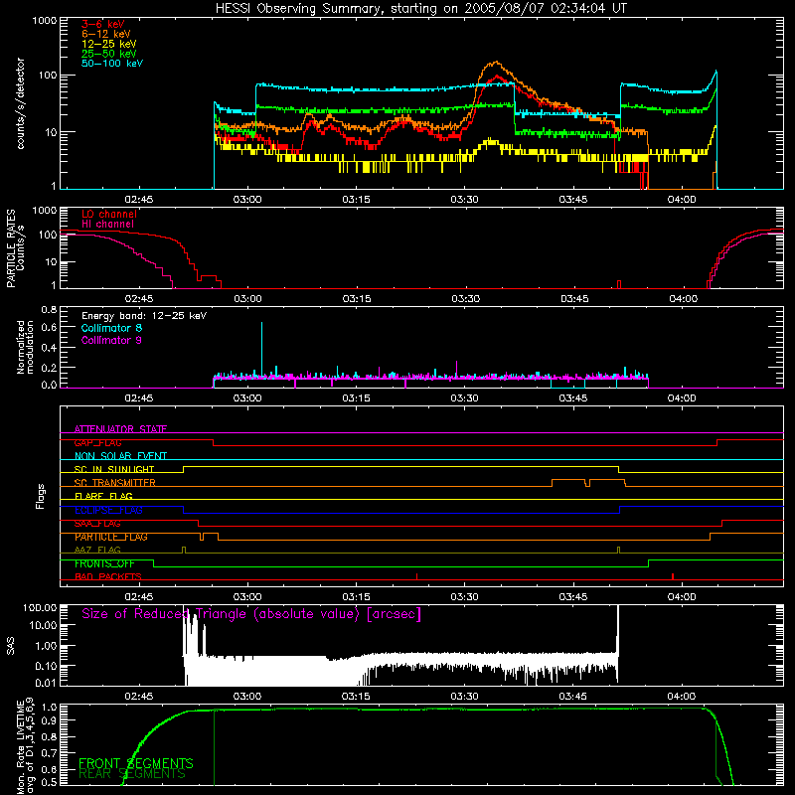Select the orange 6-12 keV legend entry
795x795 pixels.
coord(106,34)
